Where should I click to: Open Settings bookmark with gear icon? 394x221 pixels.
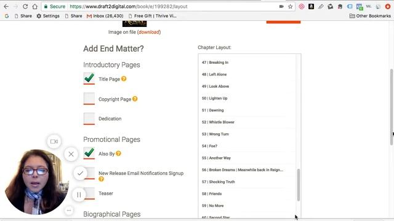point(48,16)
